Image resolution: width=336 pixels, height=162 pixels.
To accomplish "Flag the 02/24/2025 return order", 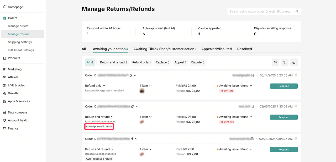I will pyautogui.click(x=296, y=139).
